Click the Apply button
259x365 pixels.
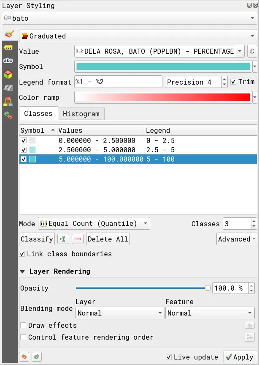coord(240,357)
